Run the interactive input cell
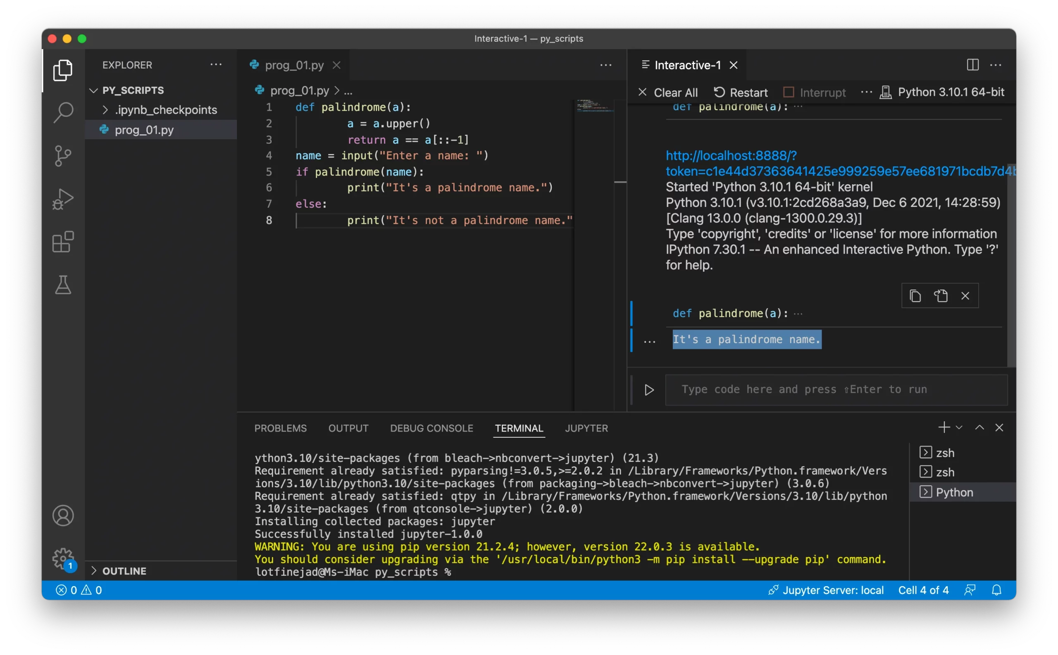The height and width of the screenshot is (655, 1058). [649, 390]
